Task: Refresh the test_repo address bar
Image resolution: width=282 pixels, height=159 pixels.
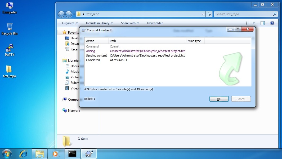Action: 209,14
